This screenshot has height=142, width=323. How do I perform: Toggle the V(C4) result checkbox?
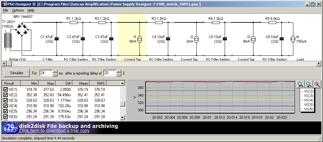pyautogui.click(x=5, y=106)
